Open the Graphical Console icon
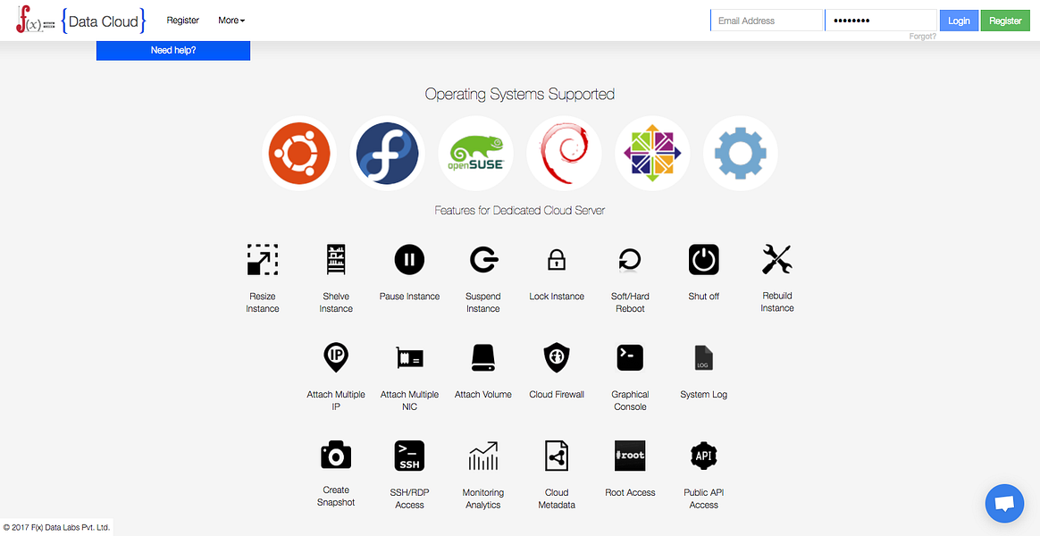 click(630, 357)
